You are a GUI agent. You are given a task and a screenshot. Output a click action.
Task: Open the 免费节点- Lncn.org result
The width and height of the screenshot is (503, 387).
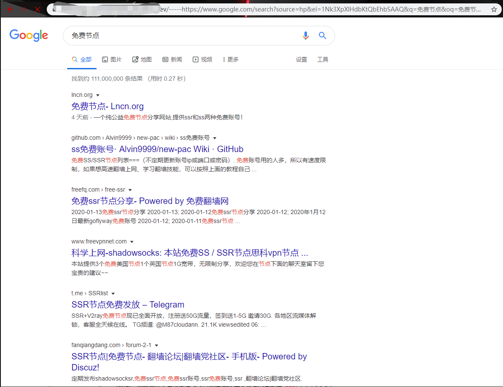108,106
